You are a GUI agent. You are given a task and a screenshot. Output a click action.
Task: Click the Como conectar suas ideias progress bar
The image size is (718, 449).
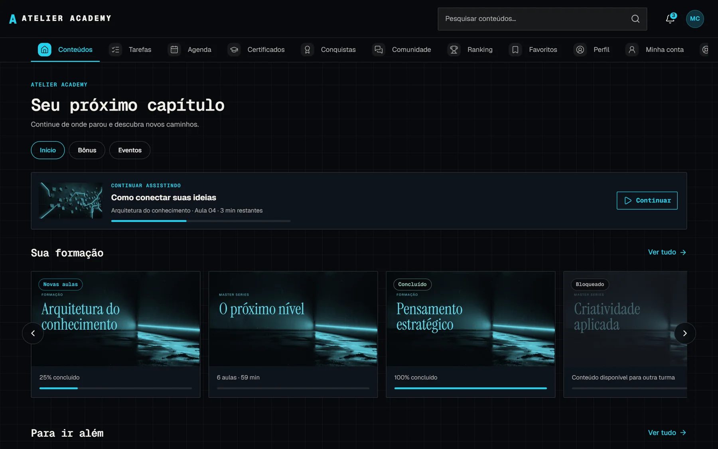coord(201,221)
